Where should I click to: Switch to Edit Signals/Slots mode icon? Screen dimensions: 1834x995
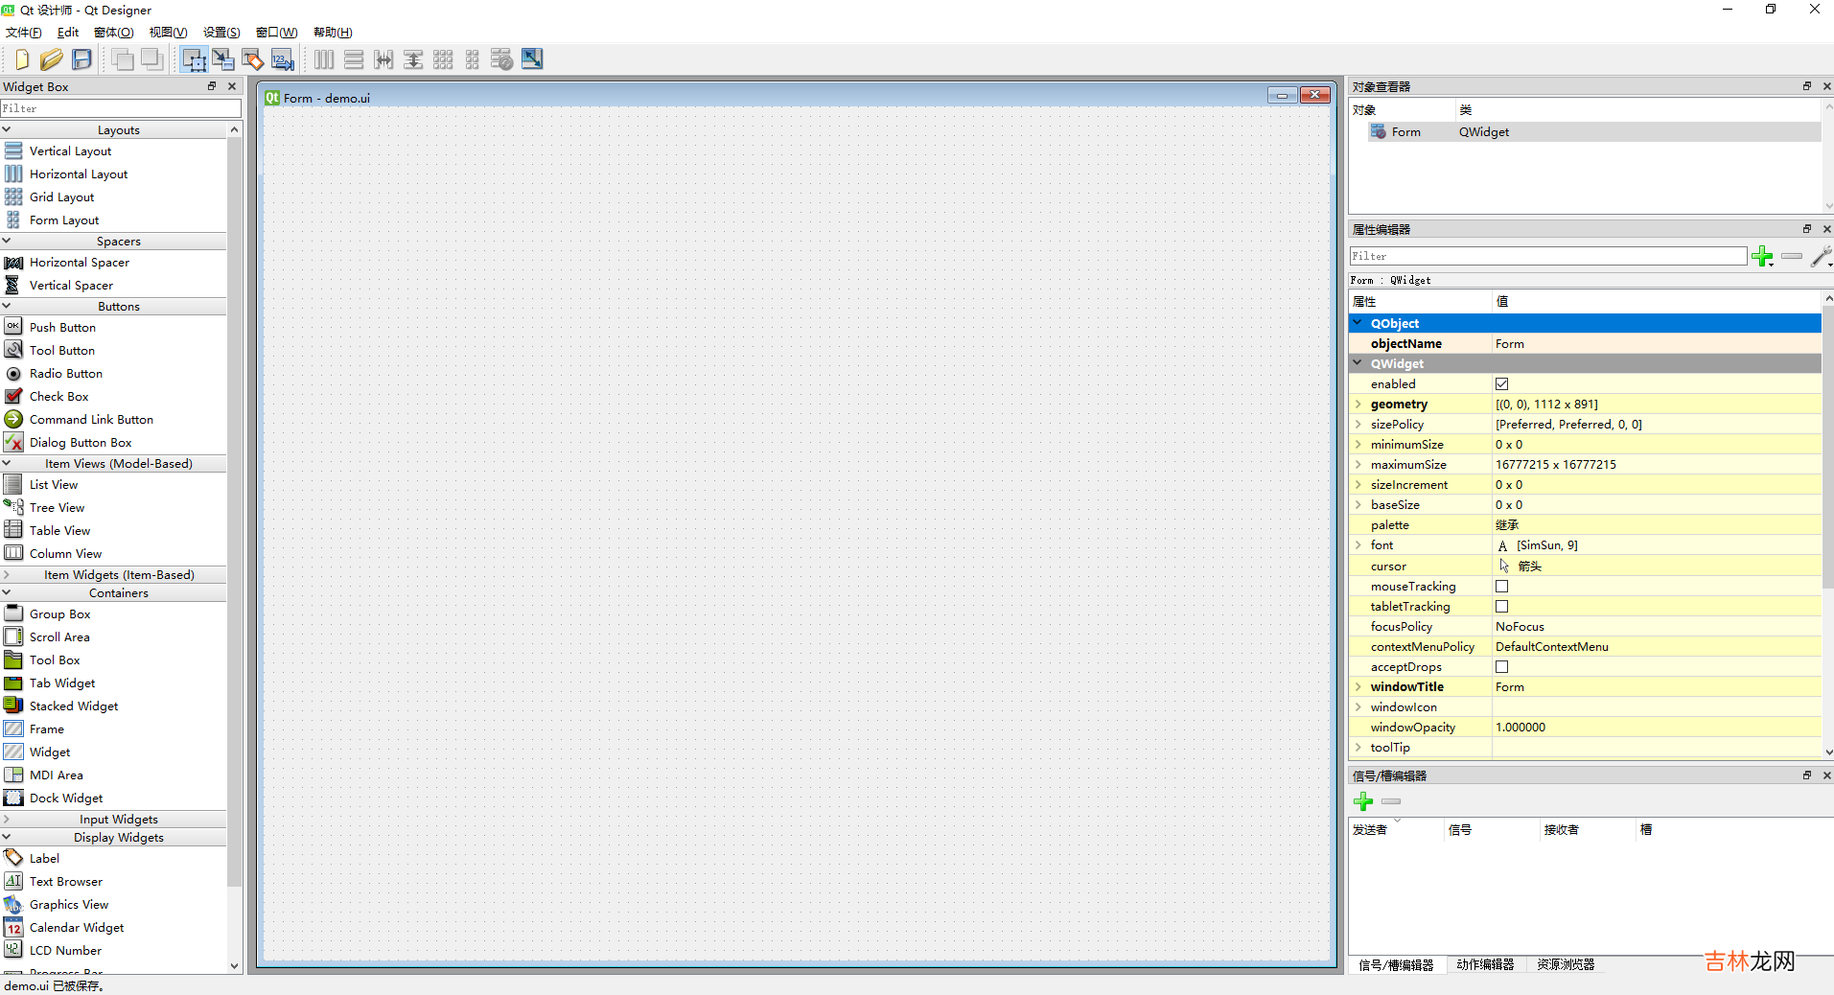[x=223, y=59]
